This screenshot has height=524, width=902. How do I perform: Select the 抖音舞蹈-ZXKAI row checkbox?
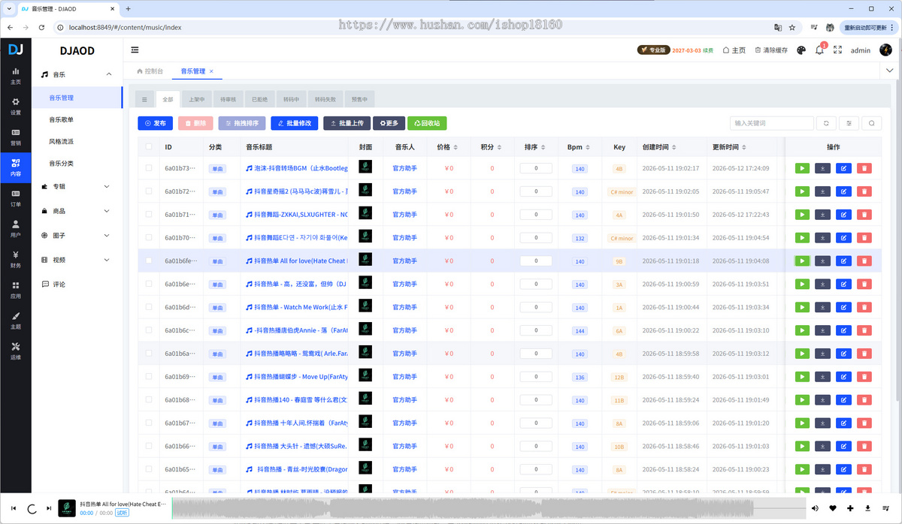(149, 215)
